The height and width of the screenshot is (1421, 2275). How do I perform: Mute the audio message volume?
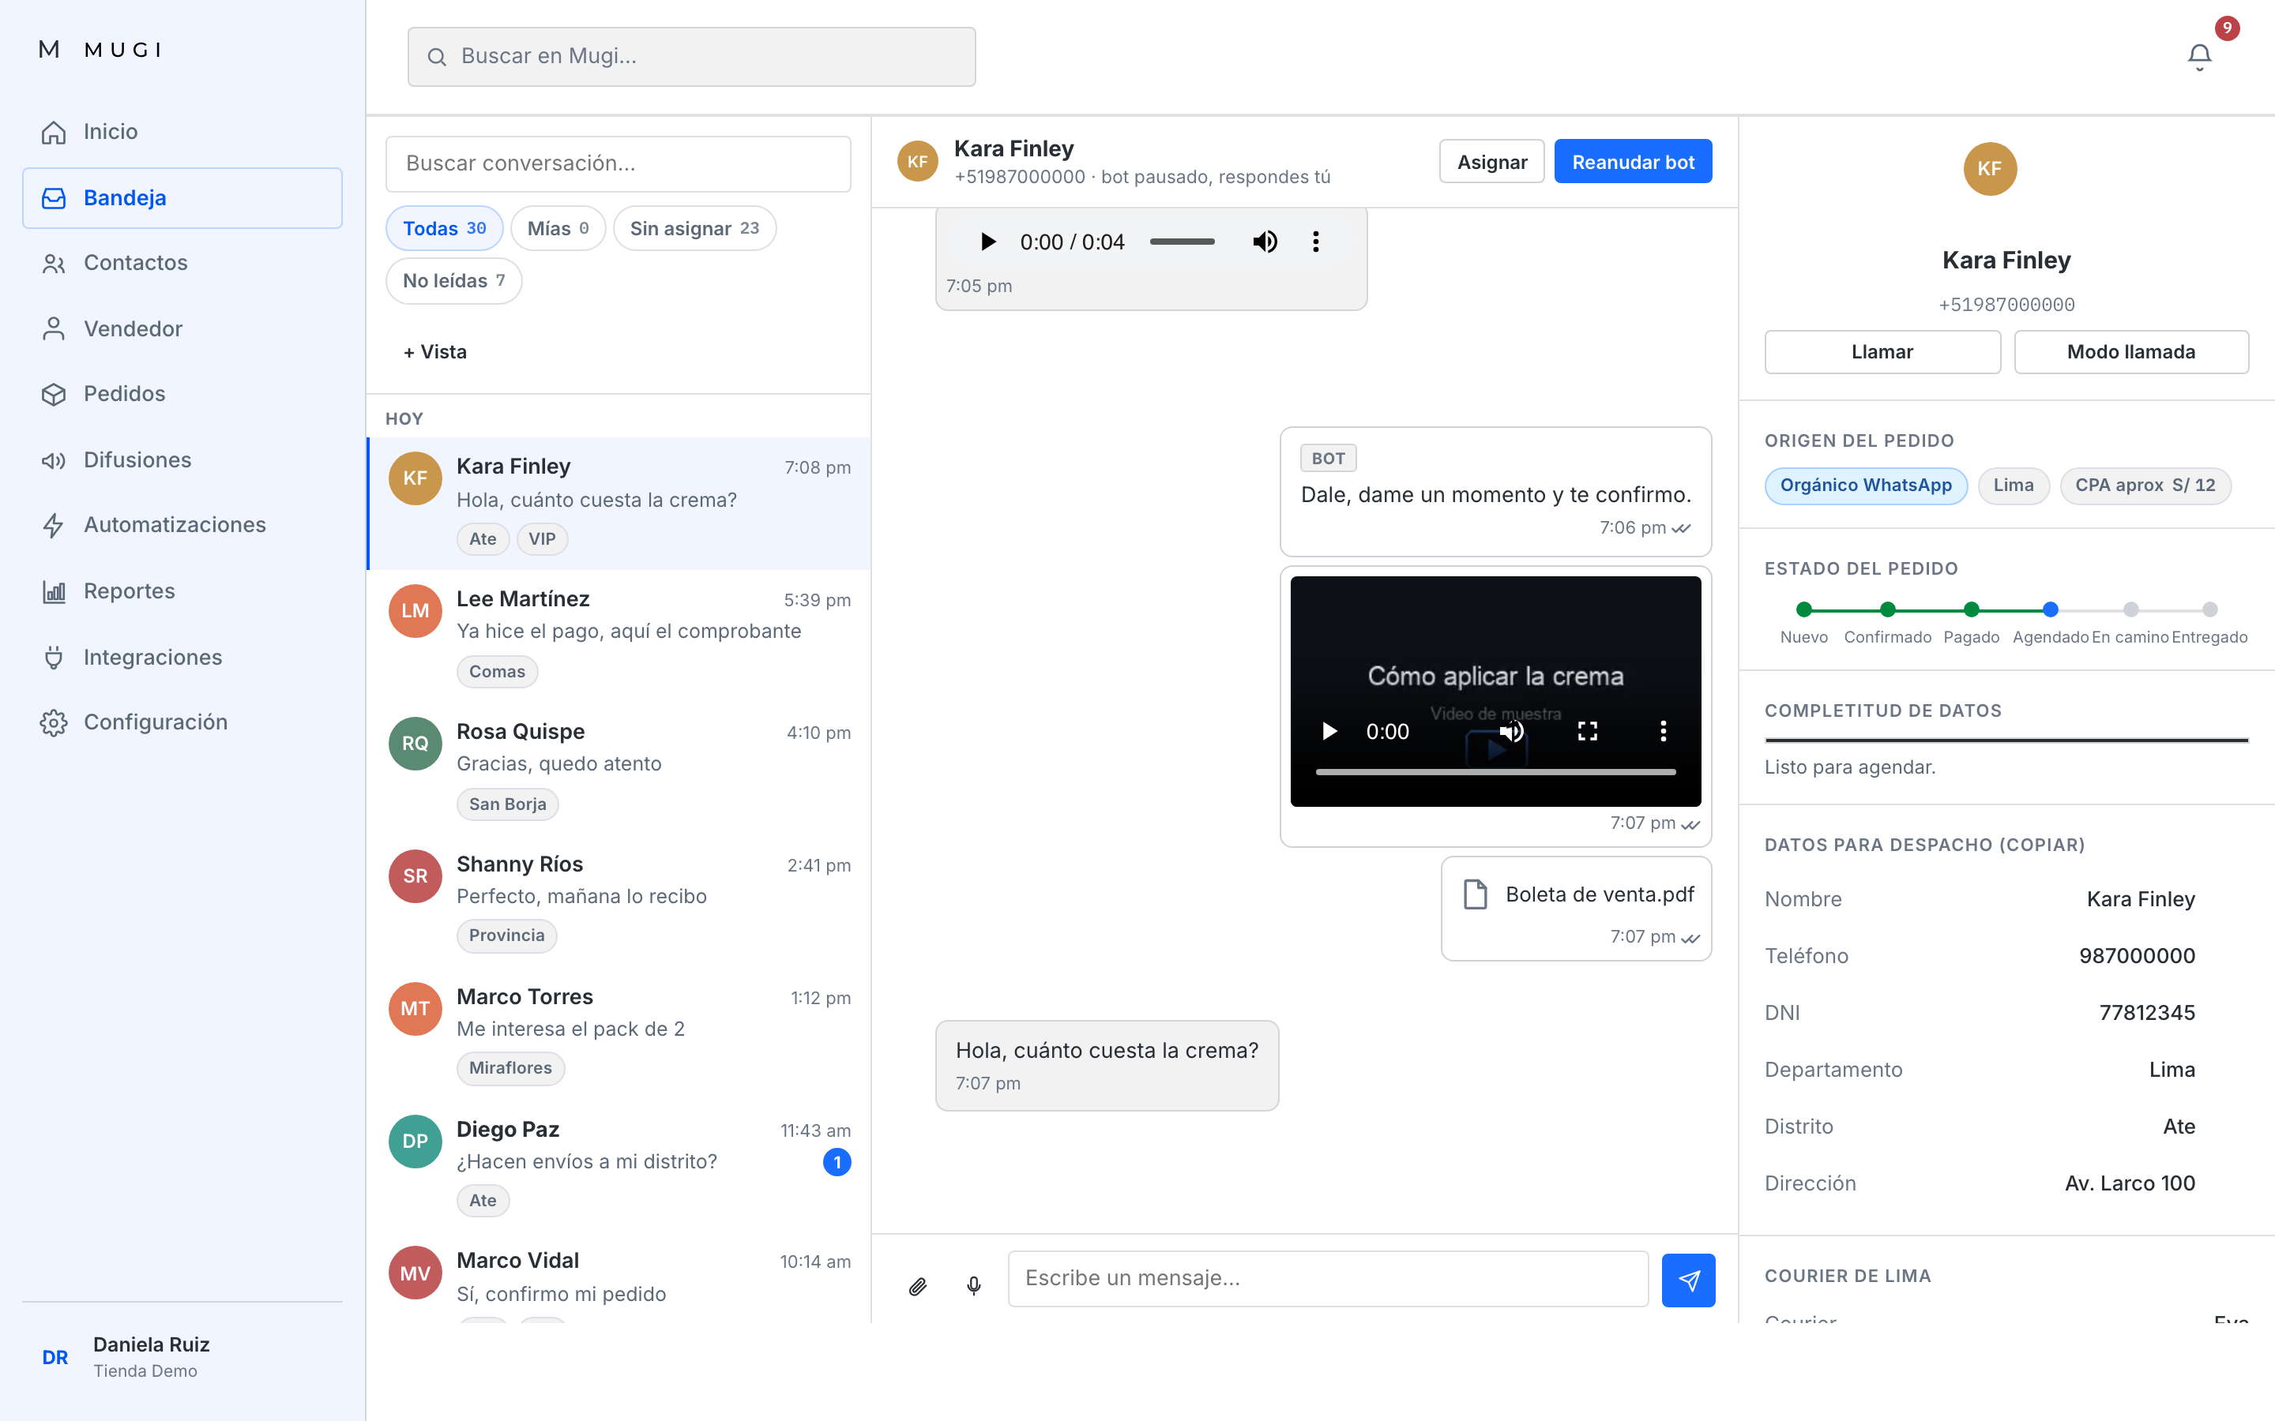click(x=1265, y=242)
